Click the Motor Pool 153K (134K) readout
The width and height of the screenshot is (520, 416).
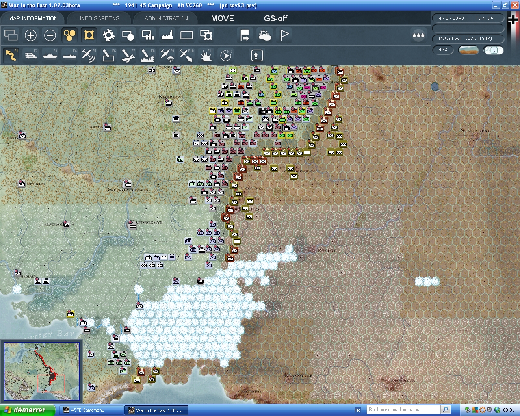tap(468, 39)
